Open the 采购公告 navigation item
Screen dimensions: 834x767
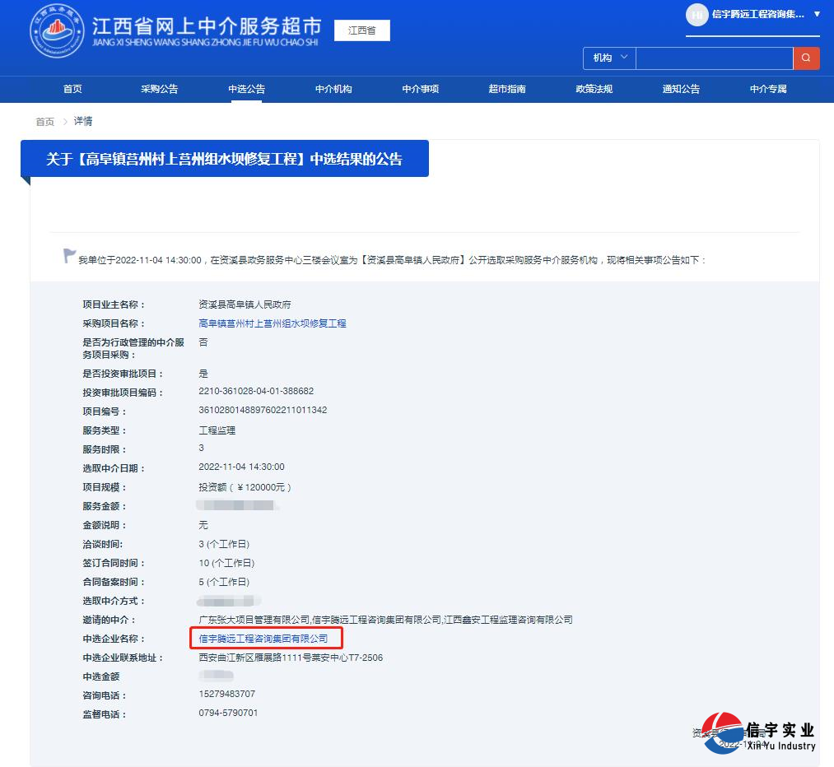[159, 89]
